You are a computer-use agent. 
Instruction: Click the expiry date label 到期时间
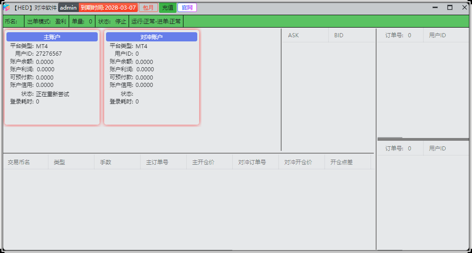pyautogui.click(x=108, y=8)
